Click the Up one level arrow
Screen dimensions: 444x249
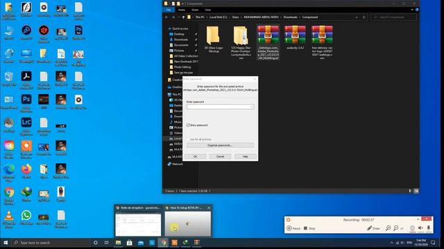[183, 17]
